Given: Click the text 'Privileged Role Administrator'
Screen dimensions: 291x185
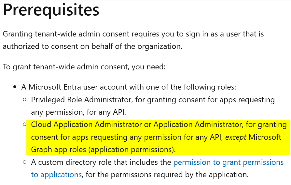Looking at the screenshot, I should 81,100.
